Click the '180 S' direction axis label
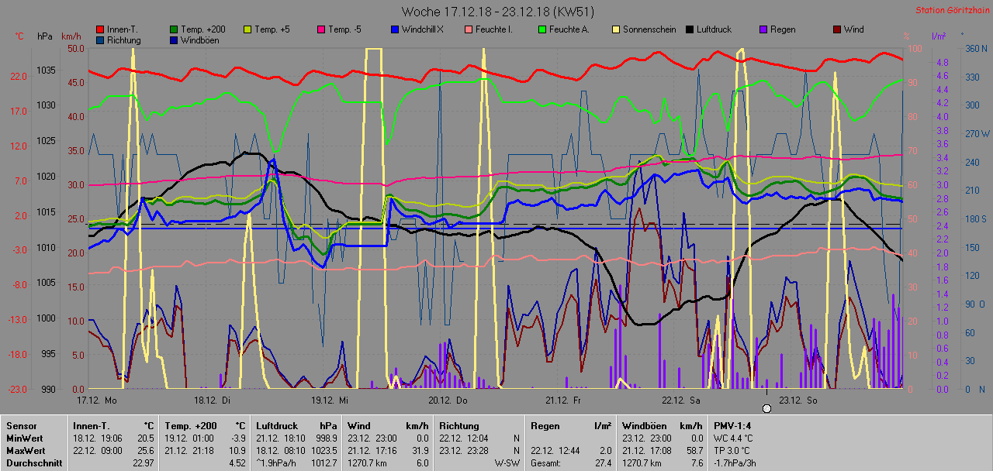The height and width of the screenshot is (471, 993). (x=975, y=218)
